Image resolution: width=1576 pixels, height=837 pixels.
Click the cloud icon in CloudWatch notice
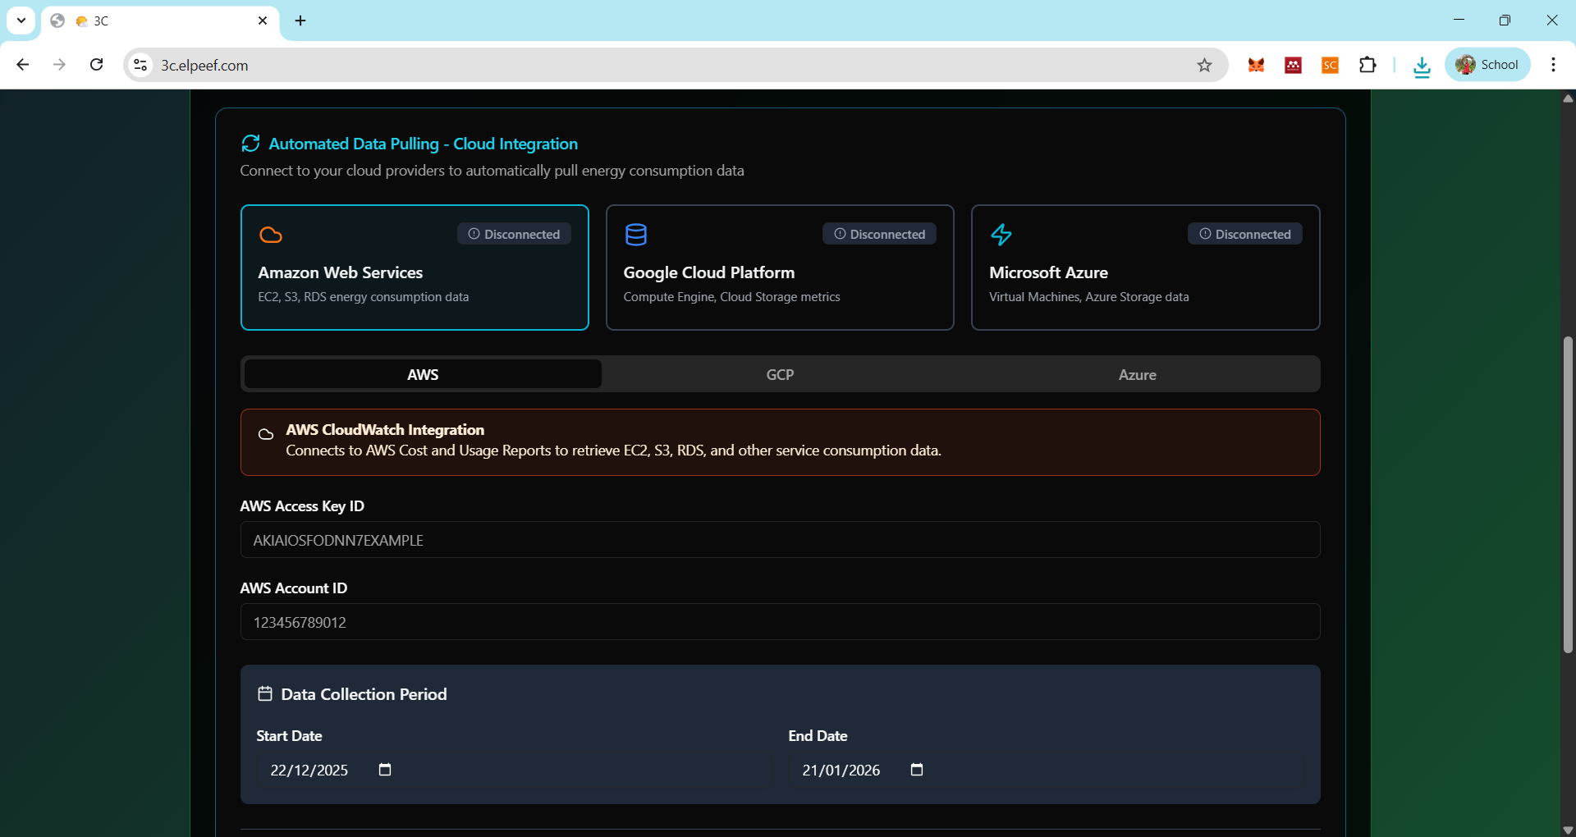tap(266, 434)
